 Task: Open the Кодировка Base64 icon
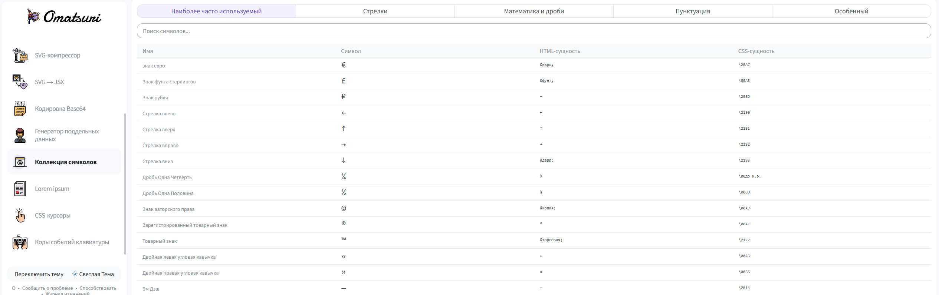[20, 109]
